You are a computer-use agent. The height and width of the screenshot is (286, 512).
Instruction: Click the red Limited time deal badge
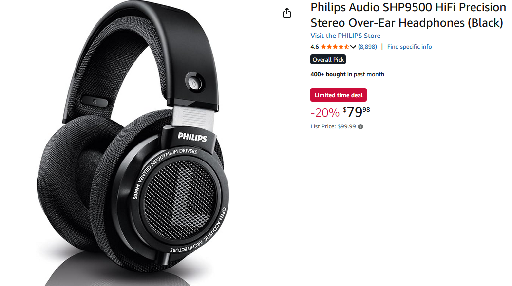click(x=339, y=95)
